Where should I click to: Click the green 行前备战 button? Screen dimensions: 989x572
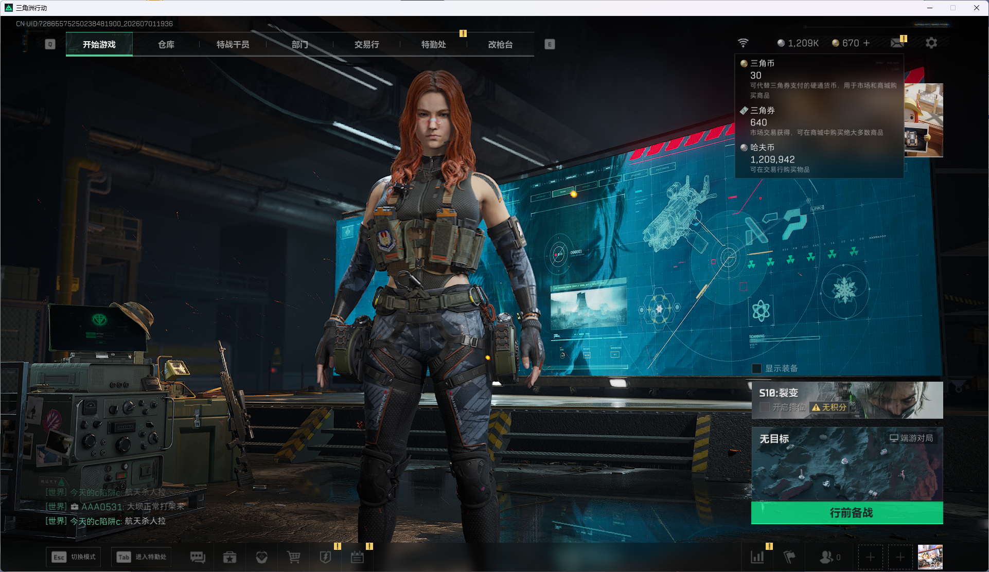847,513
